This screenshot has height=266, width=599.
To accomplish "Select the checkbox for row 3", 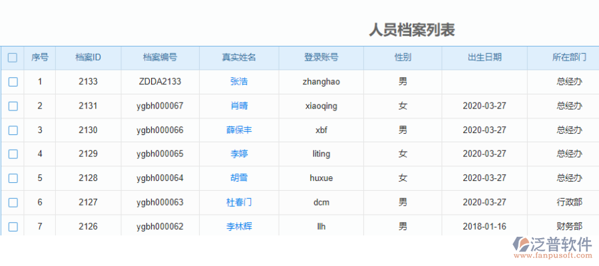I will (x=13, y=130).
